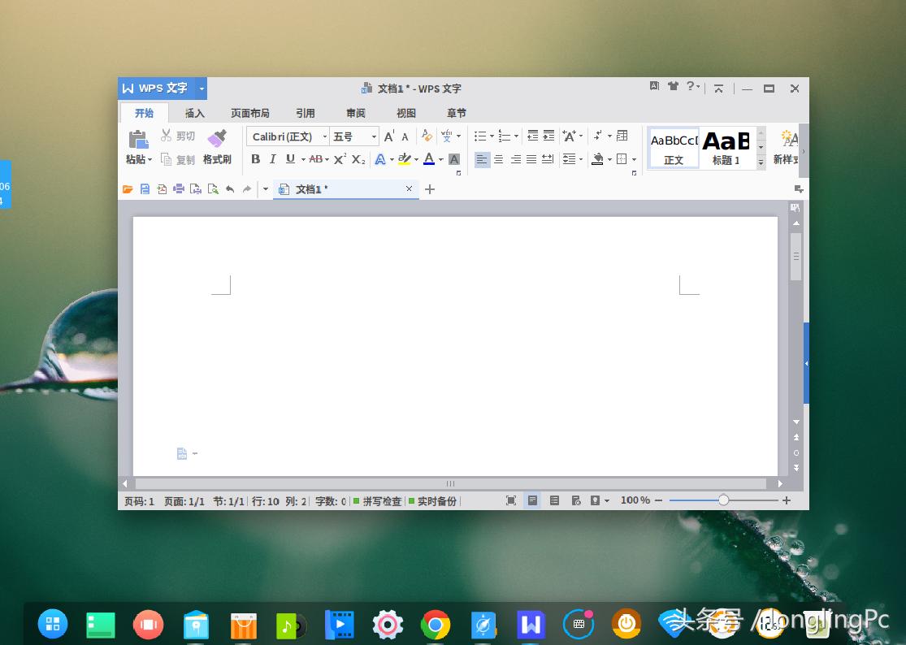Toggle bold formatting
Image resolution: width=906 pixels, height=645 pixels.
pyautogui.click(x=256, y=159)
